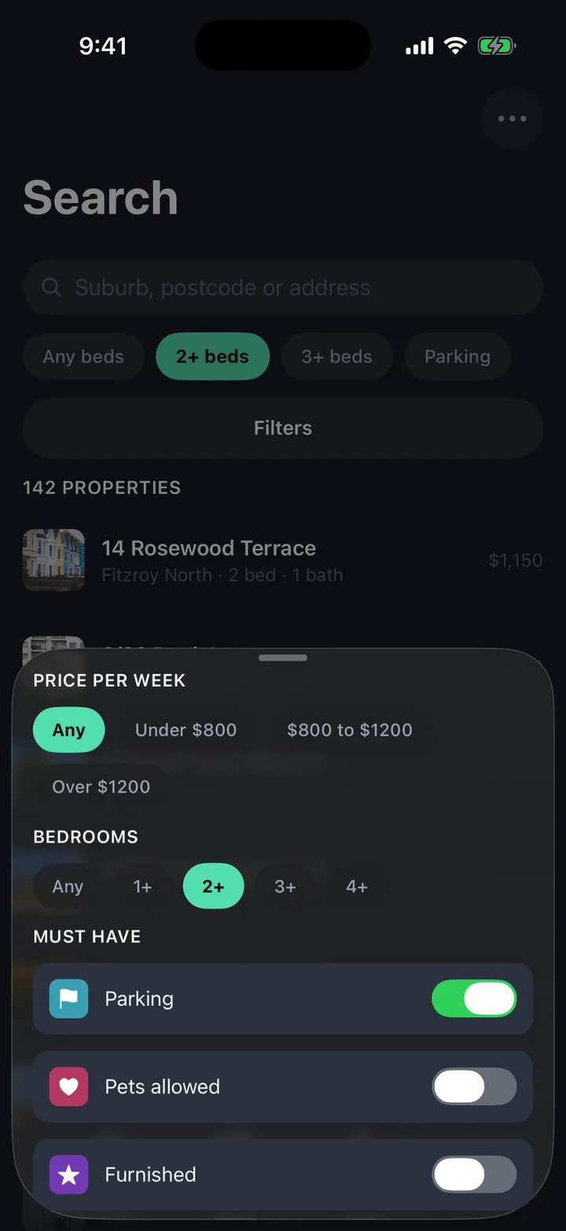Select the Under $800 price chip
Image resolution: width=566 pixels, height=1231 pixels.
tap(186, 730)
